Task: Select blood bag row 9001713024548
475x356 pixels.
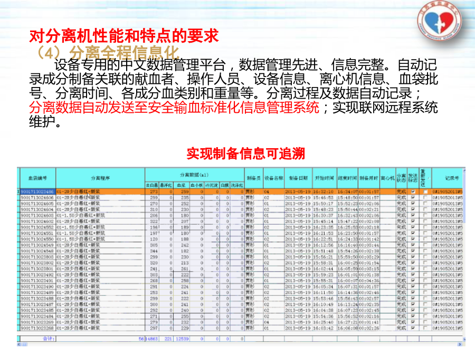Action: [x=241, y=251]
